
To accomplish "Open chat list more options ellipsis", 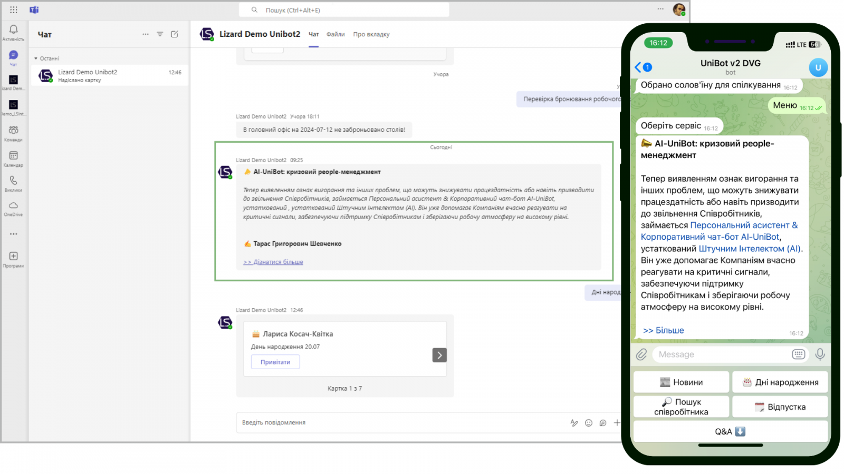I will click(x=146, y=34).
